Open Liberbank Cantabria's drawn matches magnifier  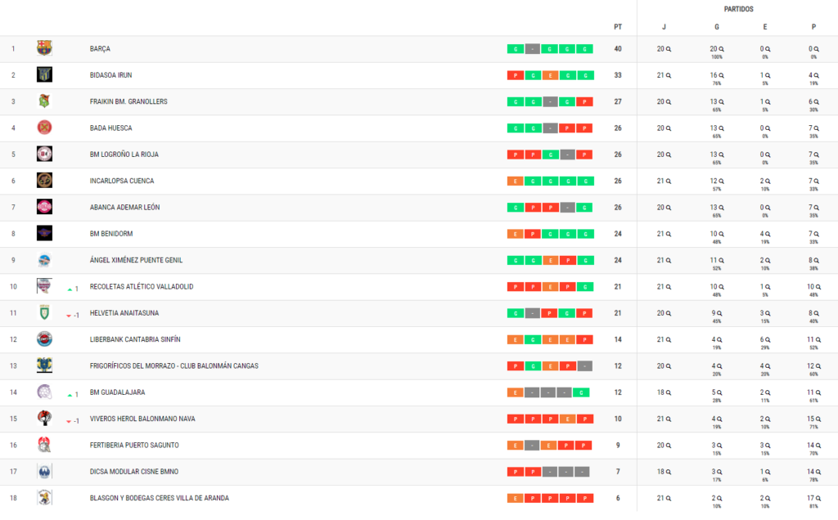(x=768, y=340)
